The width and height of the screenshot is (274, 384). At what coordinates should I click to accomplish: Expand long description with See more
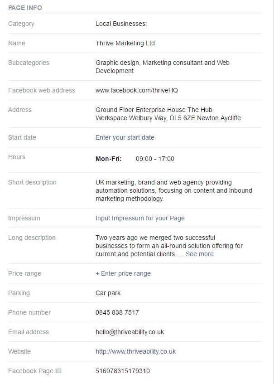click(x=199, y=254)
